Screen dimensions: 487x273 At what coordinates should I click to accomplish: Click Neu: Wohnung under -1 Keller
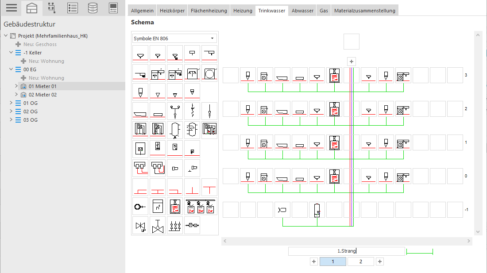(x=46, y=61)
